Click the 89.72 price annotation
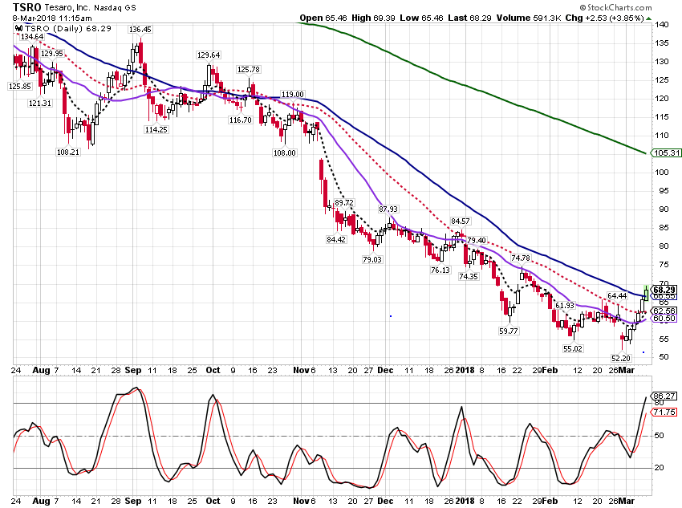This screenshot has width=682, height=508. (344, 203)
